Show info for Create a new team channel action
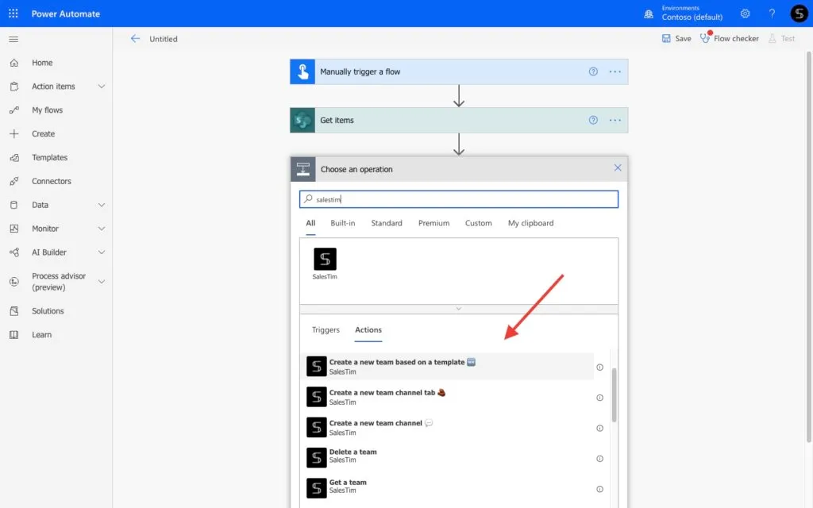813x508 pixels. pyautogui.click(x=599, y=428)
